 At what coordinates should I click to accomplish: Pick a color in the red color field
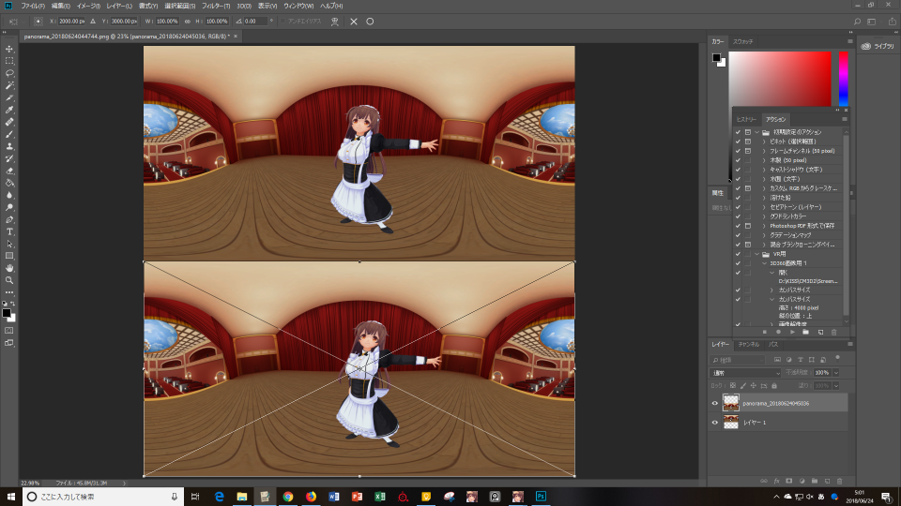point(780,79)
